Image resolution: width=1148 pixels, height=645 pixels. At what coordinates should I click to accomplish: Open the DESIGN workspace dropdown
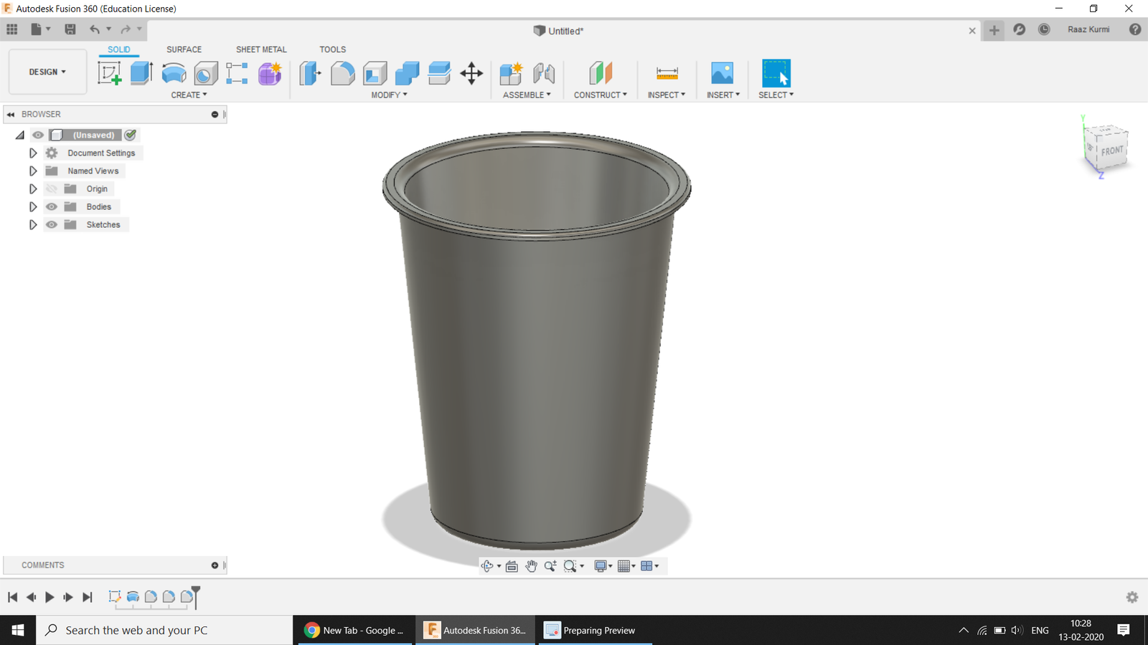pyautogui.click(x=47, y=72)
